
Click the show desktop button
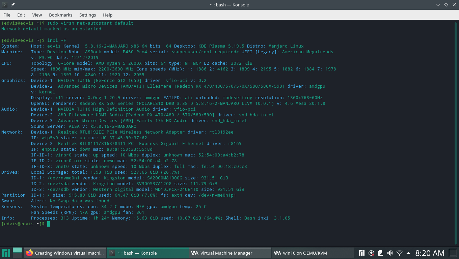click(x=453, y=253)
